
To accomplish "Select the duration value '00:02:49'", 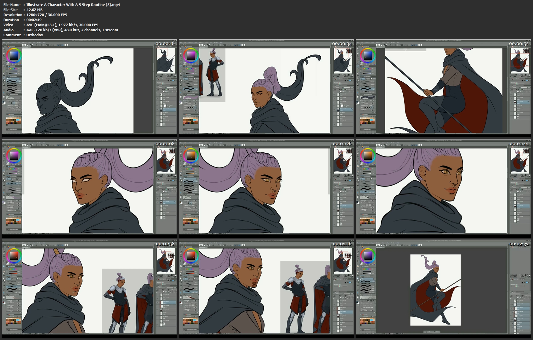I will pos(34,20).
